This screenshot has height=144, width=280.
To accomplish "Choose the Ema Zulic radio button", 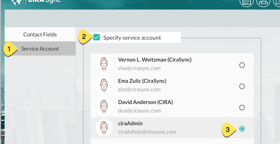I will (242, 86).
